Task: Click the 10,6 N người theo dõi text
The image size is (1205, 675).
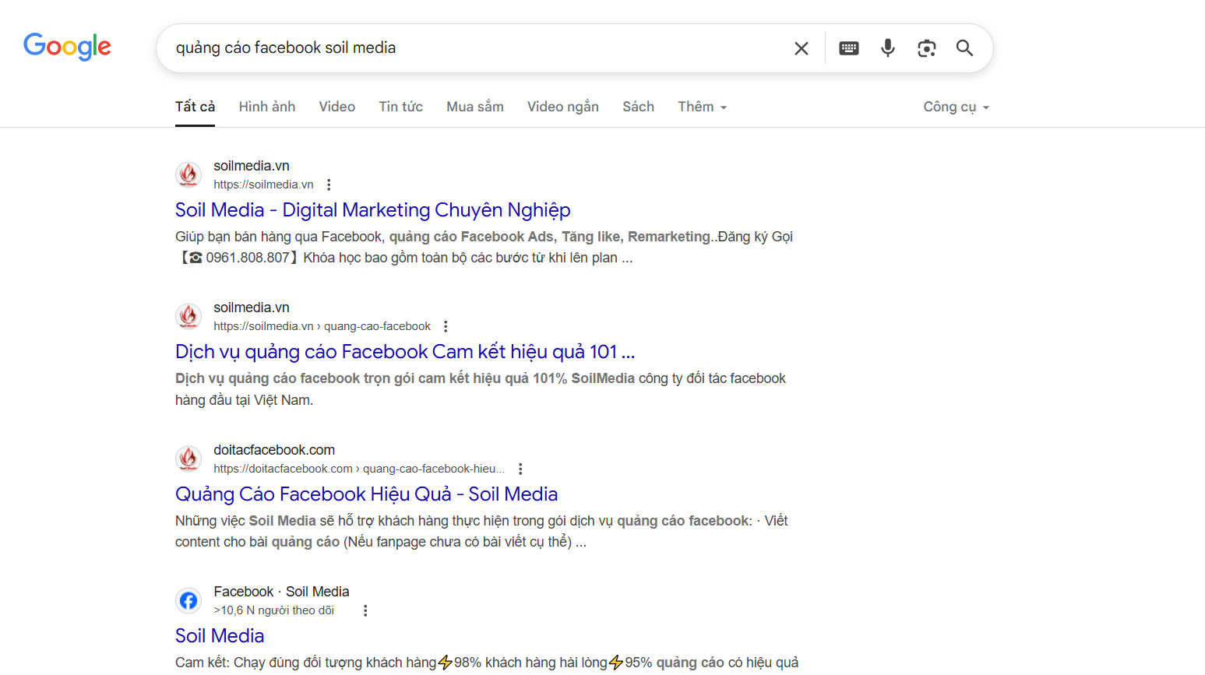Action: point(274,610)
